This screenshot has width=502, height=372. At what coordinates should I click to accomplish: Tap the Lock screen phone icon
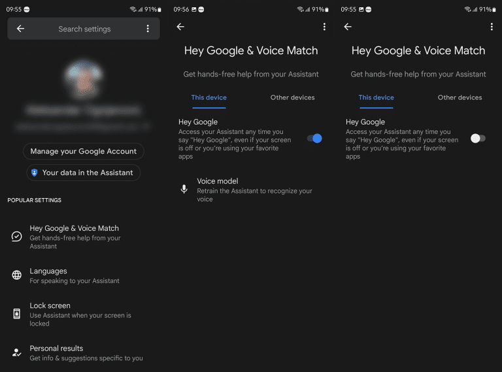[x=17, y=314]
